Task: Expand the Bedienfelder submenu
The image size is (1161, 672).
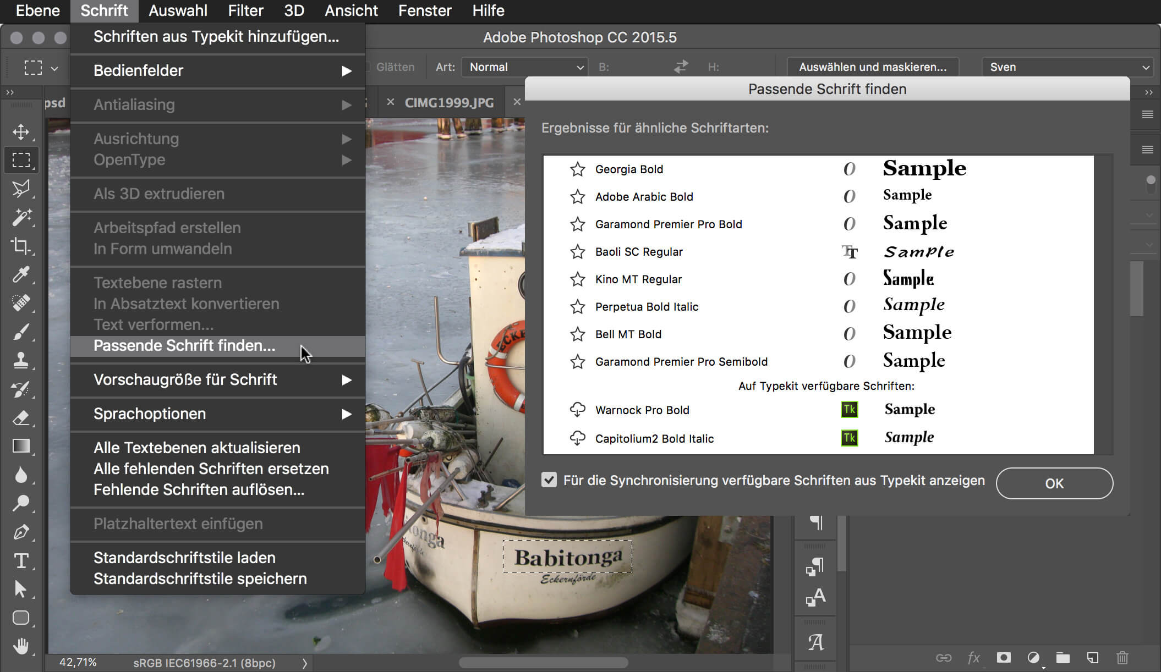Action: (x=218, y=70)
